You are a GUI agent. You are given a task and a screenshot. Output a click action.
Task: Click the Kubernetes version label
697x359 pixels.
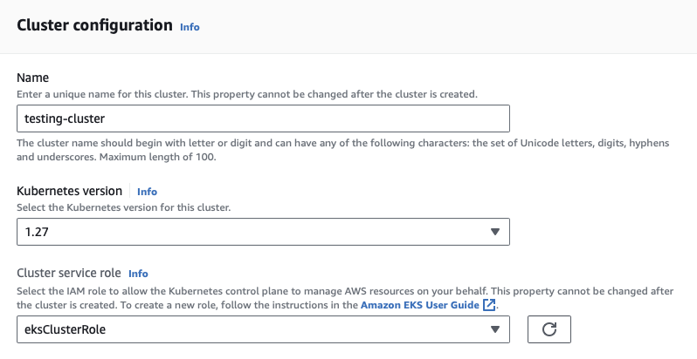tap(70, 191)
